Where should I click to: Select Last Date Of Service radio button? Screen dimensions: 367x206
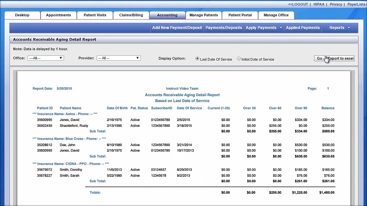coord(197,59)
